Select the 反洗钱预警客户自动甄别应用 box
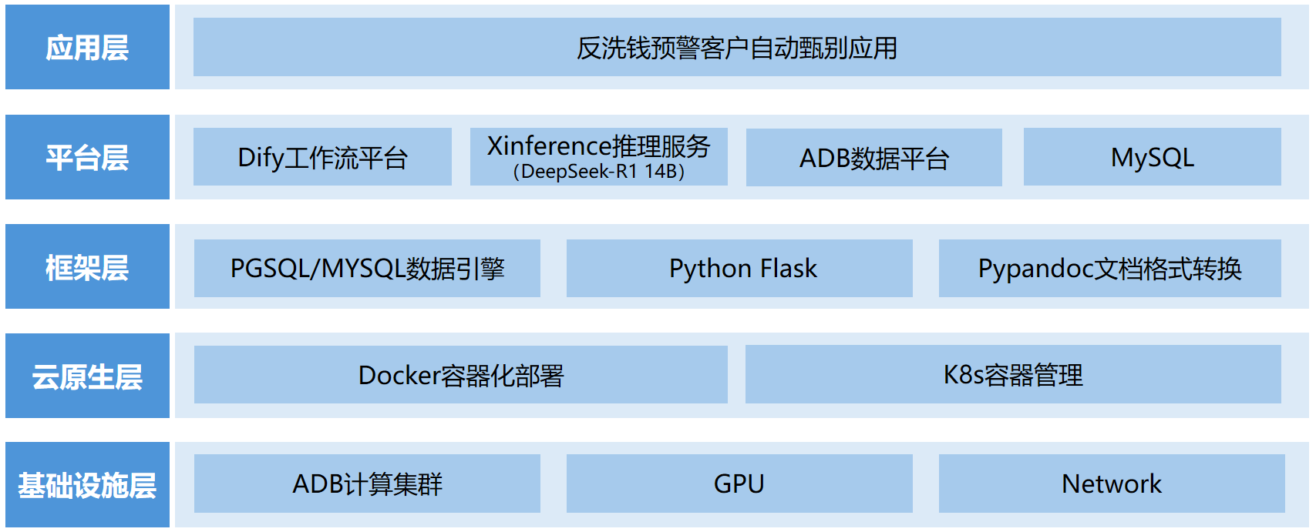This screenshot has width=1316, height=532. coord(737,47)
